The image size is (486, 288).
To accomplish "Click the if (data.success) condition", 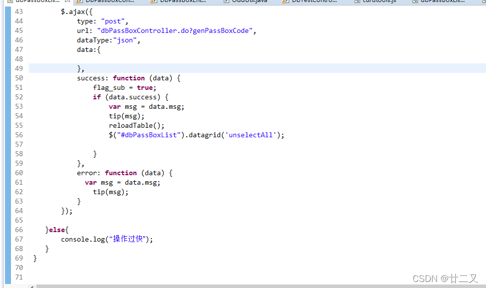I will pos(130,97).
